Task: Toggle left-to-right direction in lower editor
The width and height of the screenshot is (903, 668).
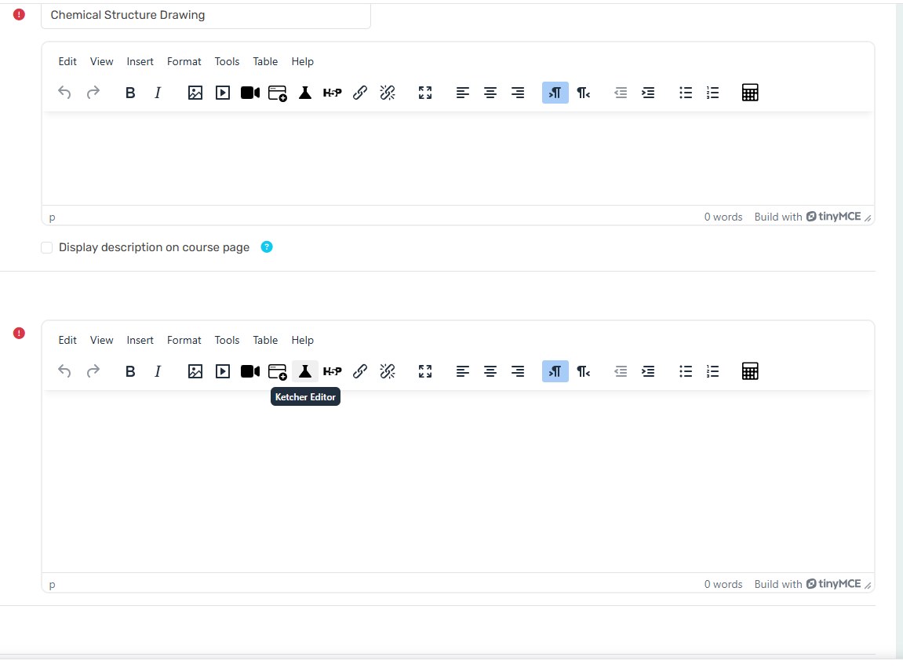Action: 555,371
